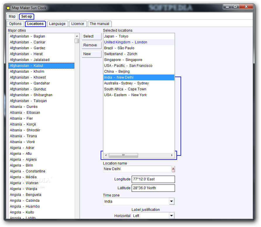
Task: Click the small 'A' button beside Location name
Action: 173,169
